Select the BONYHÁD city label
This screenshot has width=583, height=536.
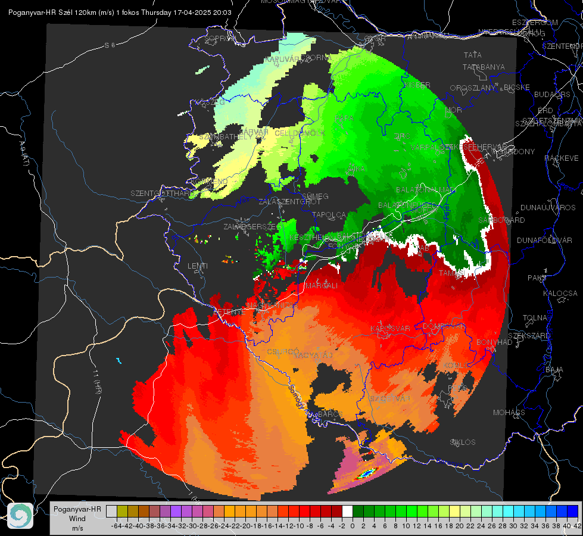tap(494, 342)
